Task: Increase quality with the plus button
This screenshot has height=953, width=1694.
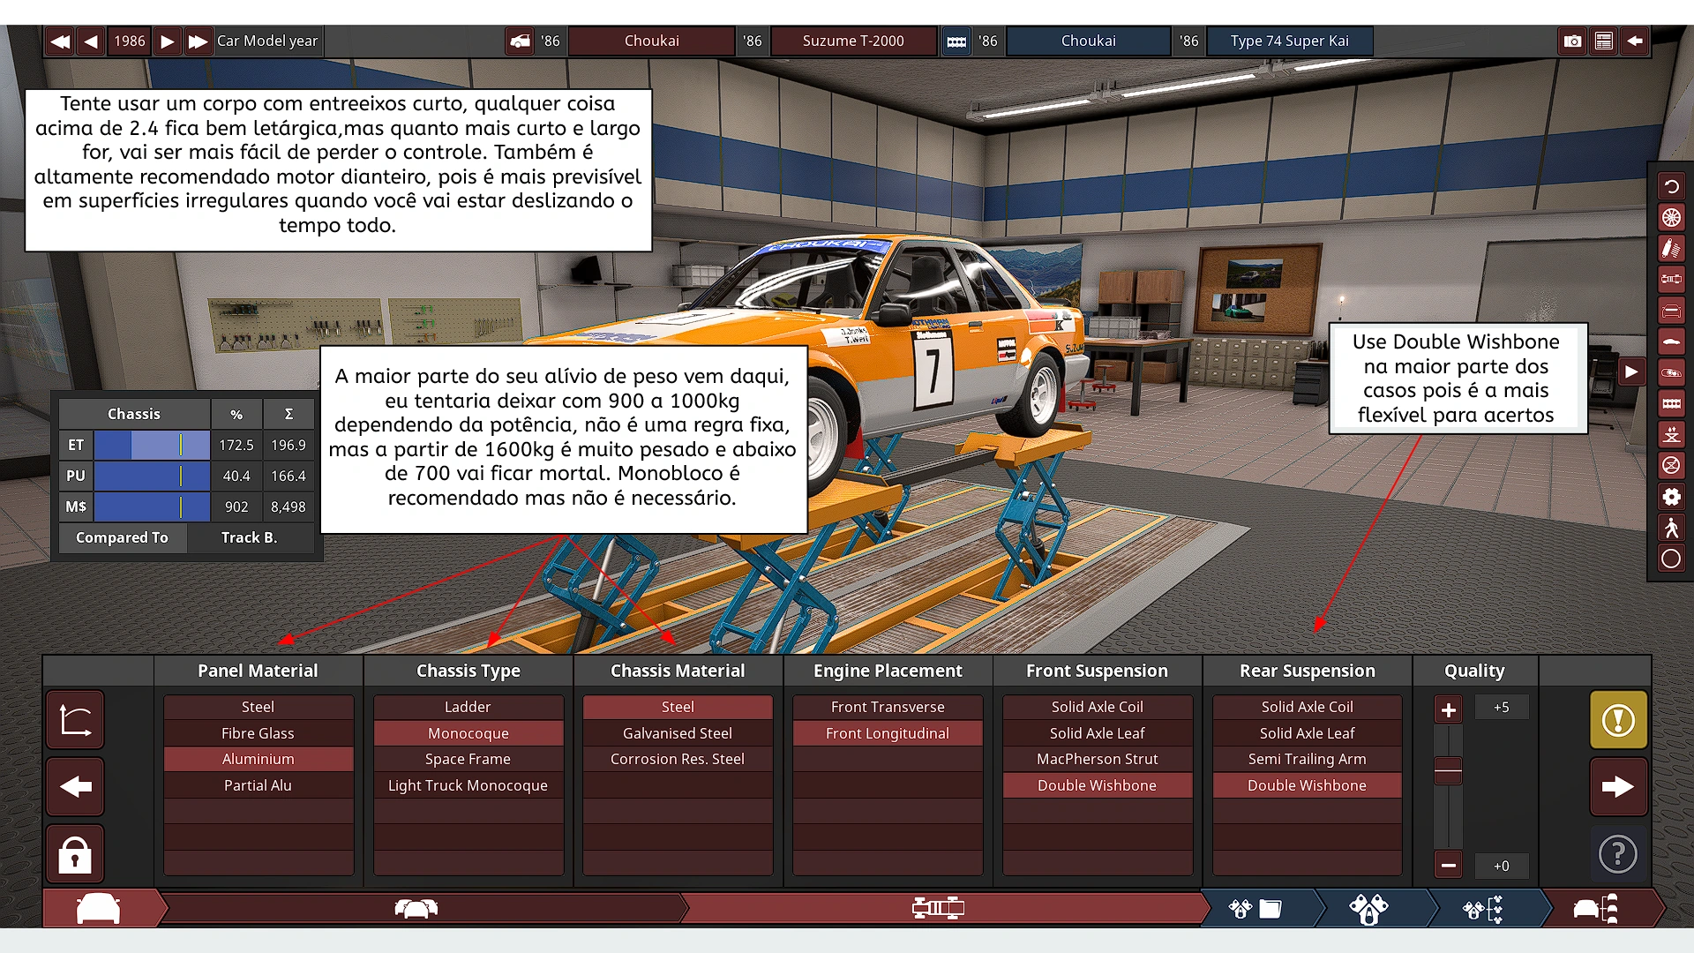Action: click(1448, 710)
